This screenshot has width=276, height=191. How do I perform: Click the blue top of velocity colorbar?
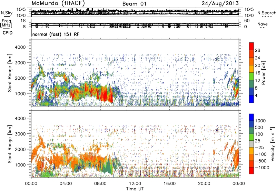[252, 117]
